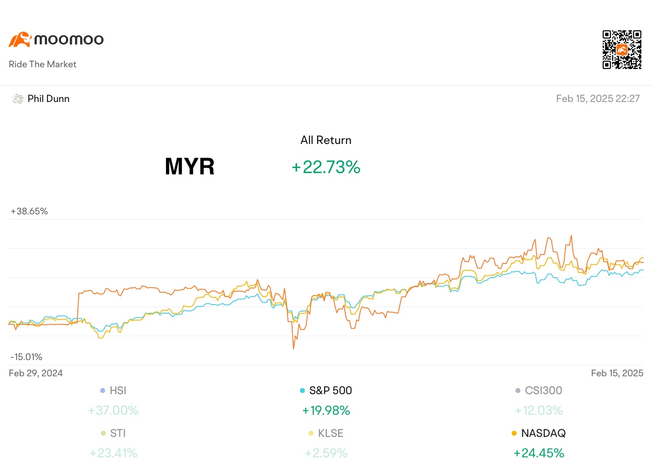Click the moomoo bull logo icon

click(x=20, y=39)
